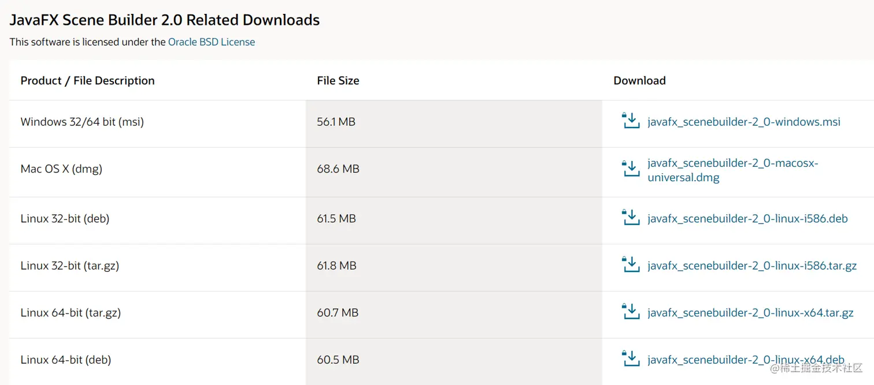The width and height of the screenshot is (874, 385).
Task: Select the Linux 64-bit (deb) row label
Action: pyautogui.click(x=66, y=360)
